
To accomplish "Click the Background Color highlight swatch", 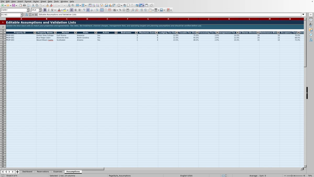I will pyautogui.click(x=64, y=10).
